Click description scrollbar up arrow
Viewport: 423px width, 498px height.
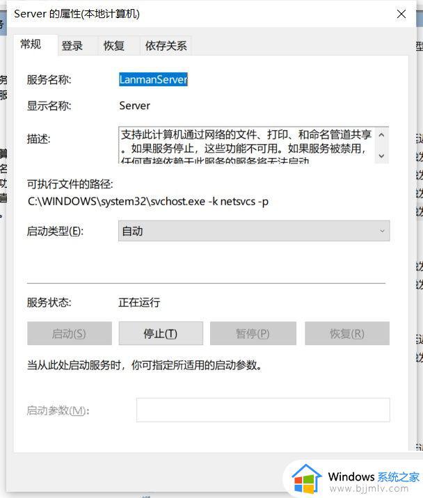tap(382, 135)
